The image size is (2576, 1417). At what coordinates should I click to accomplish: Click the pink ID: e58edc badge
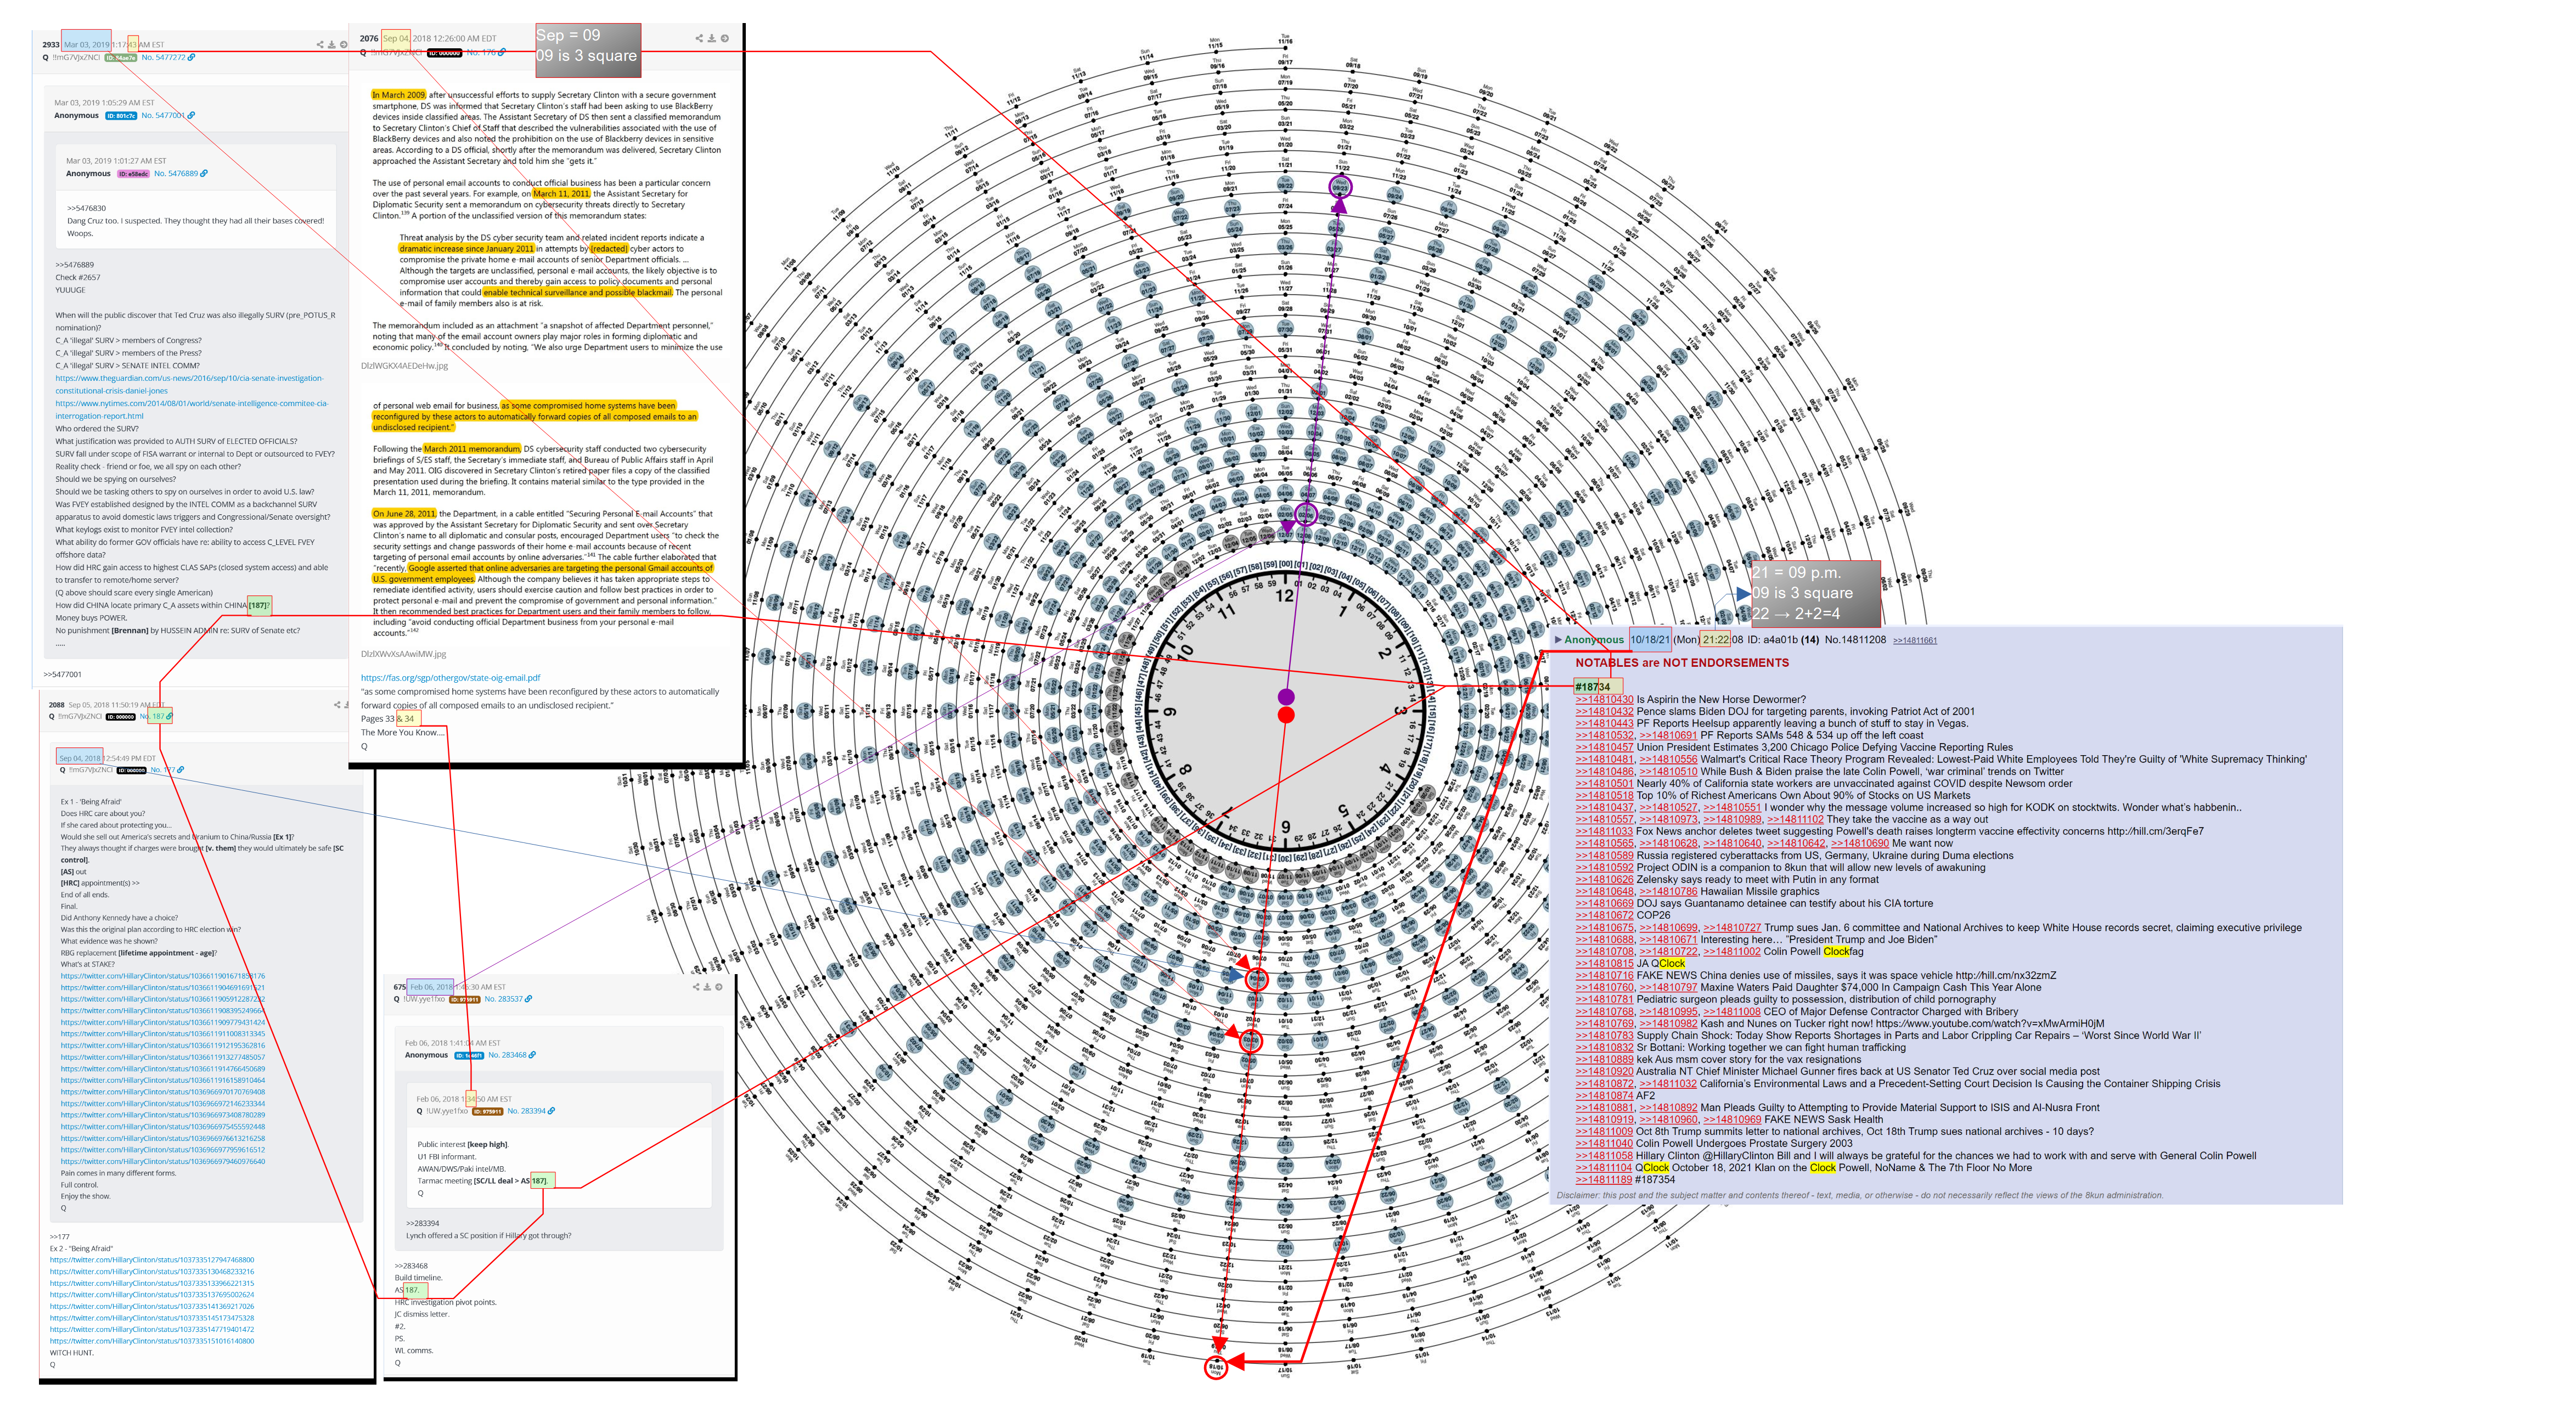(x=133, y=173)
